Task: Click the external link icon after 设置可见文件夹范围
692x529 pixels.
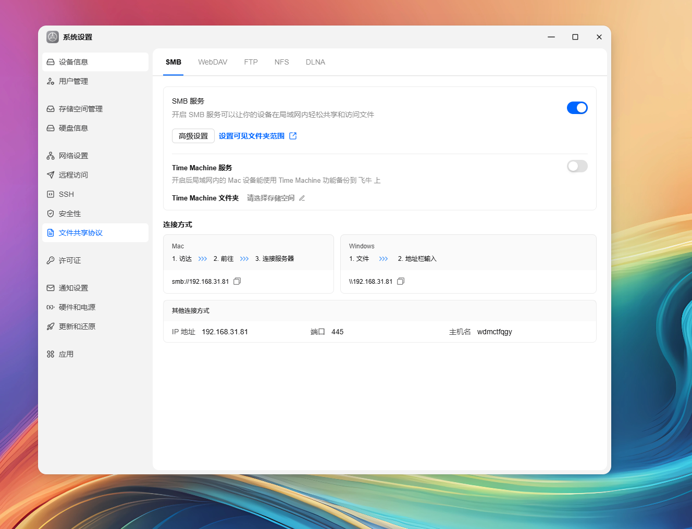Action: (x=293, y=136)
